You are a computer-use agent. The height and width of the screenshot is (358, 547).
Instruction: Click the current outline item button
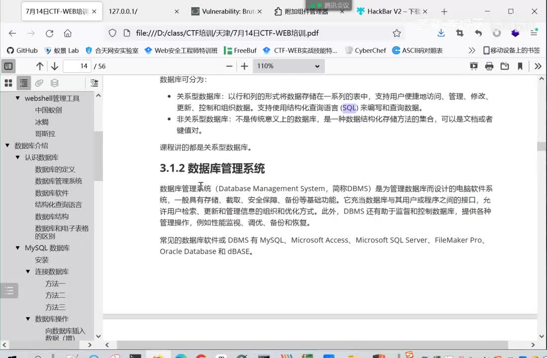click(94, 83)
